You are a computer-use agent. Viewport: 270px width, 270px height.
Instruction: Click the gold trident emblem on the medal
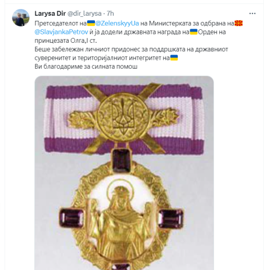[123, 118]
